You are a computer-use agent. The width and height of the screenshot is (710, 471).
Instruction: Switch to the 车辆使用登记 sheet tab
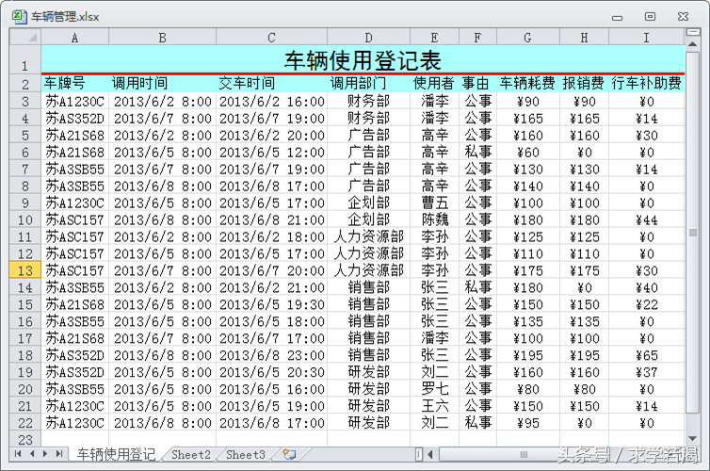(116, 454)
